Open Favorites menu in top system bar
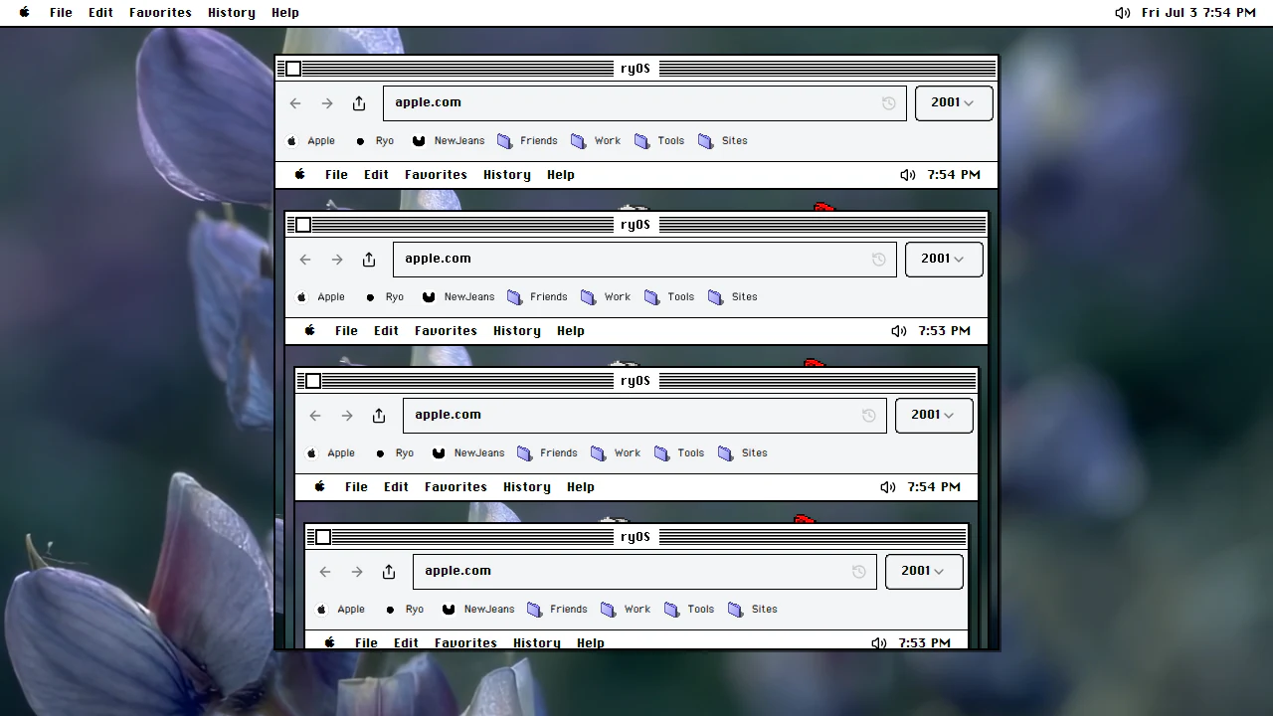This screenshot has width=1273, height=716. coord(160,13)
